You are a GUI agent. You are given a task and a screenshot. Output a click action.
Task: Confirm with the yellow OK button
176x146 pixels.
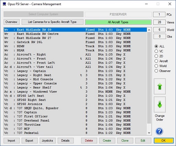pyautogui.click(x=164, y=141)
